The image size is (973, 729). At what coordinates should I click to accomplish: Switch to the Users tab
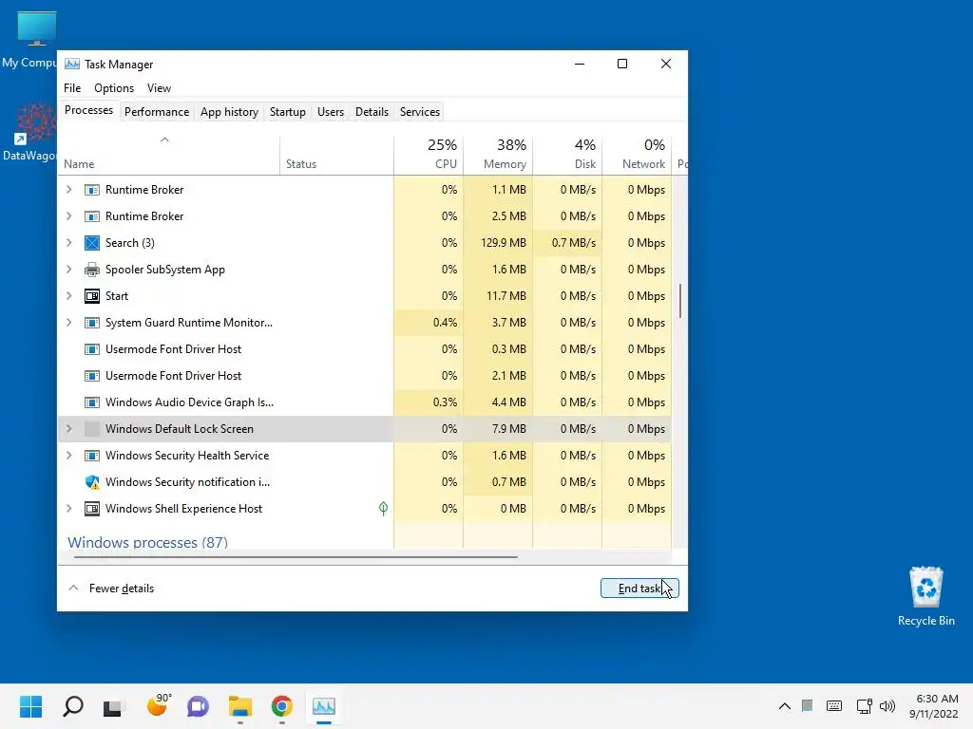coord(330,112)
